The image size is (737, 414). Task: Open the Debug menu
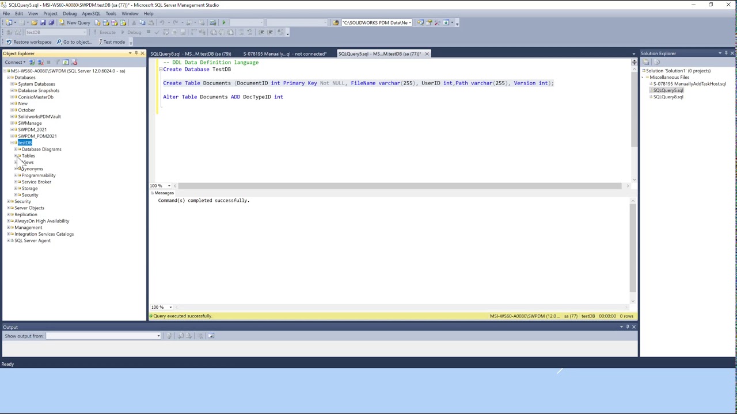coord(70,13)
